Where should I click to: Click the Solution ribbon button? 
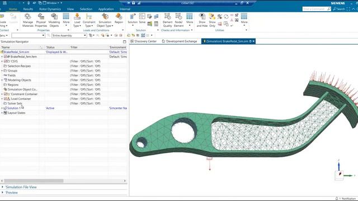pos(133,20)
